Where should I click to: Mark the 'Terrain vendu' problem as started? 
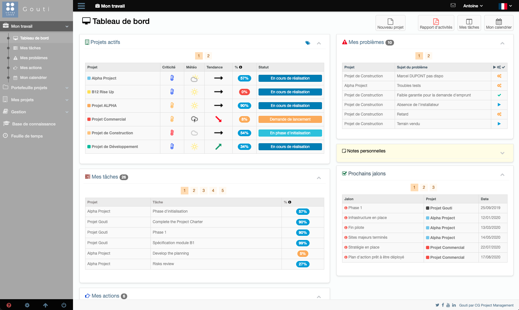click(499, 124)
